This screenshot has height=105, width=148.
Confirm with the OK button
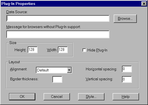coord(22,97)
